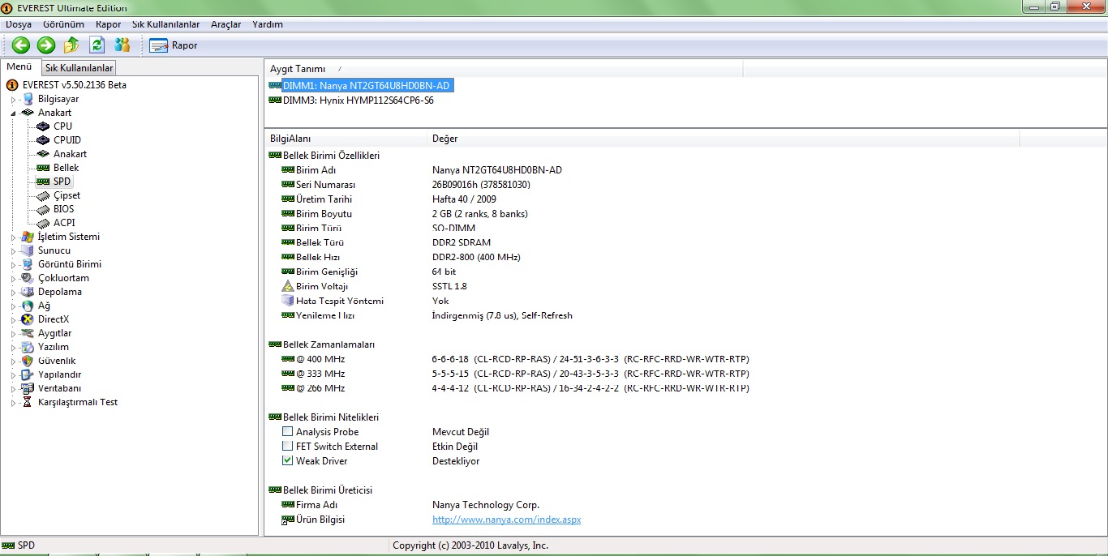Open the Dosya menu
The image size is (1108, 556).
(x=19, y=24)
